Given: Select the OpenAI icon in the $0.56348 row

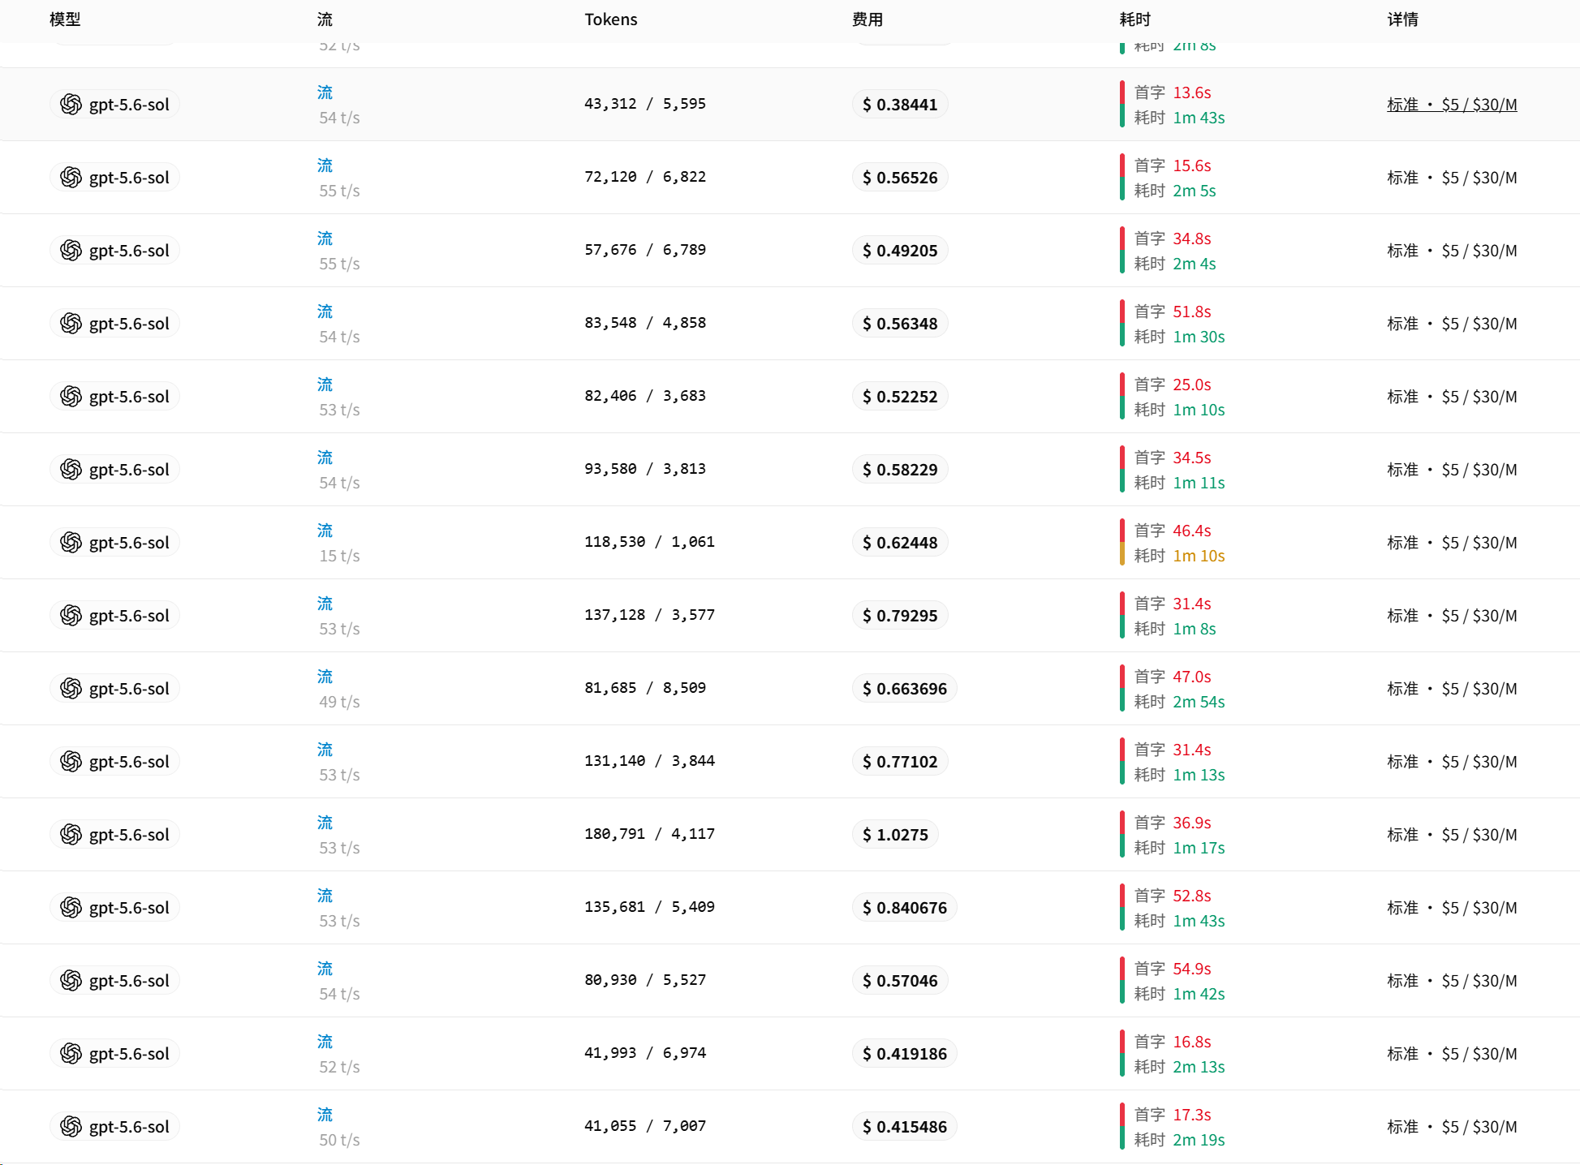Looking at the screenshot, I should [71, 323].
